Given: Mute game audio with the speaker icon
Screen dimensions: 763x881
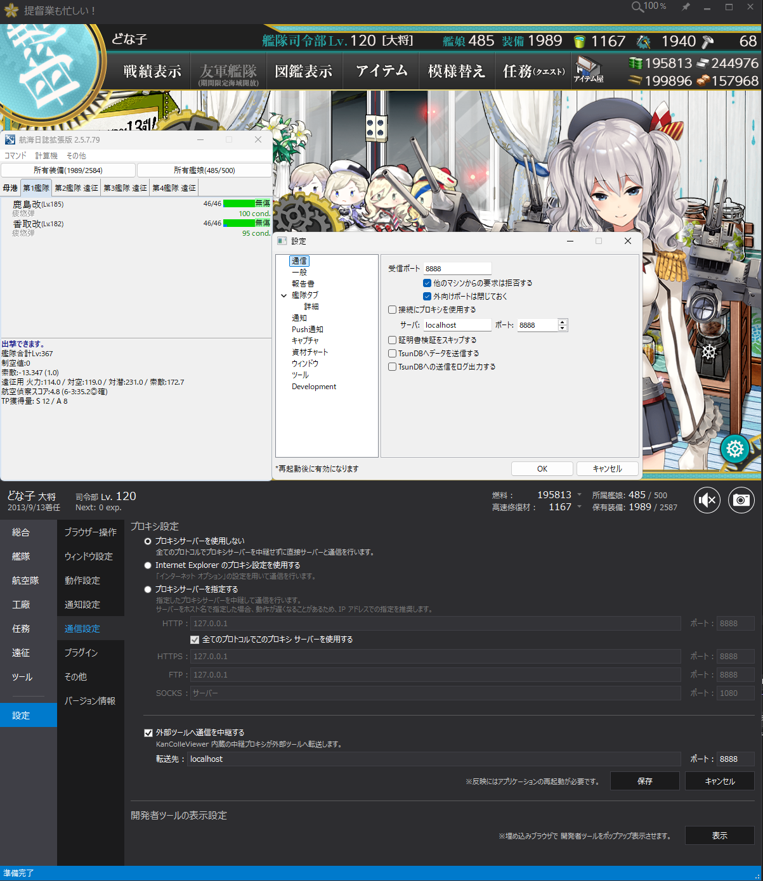Looking at the screenshot, I should 707,501.
